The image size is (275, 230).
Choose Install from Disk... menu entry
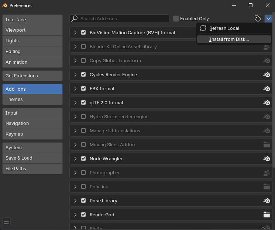[x=234, y=39]
